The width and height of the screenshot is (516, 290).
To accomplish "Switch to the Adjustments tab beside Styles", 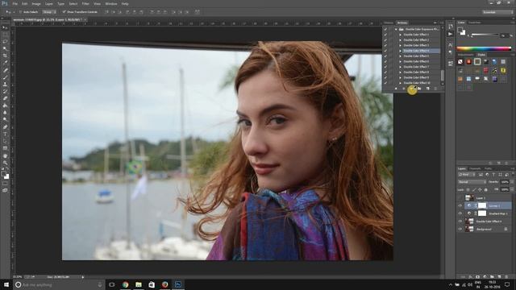I will click(466, 55).
